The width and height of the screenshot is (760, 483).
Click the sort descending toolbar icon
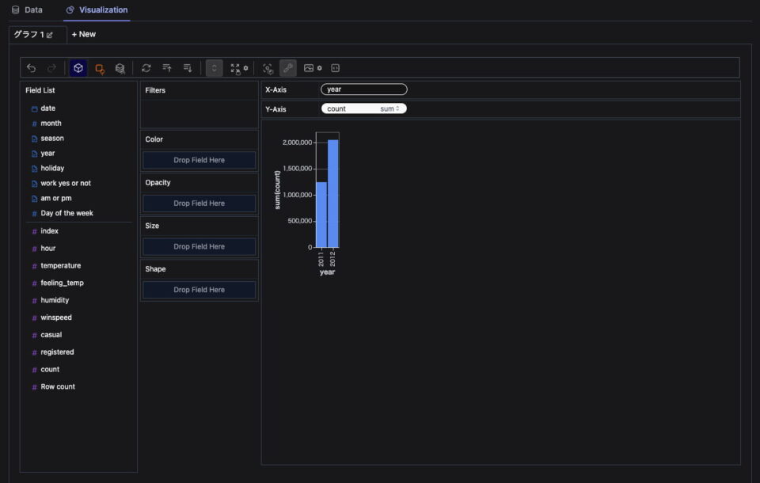pyautogui.click(x=188, y=68)
